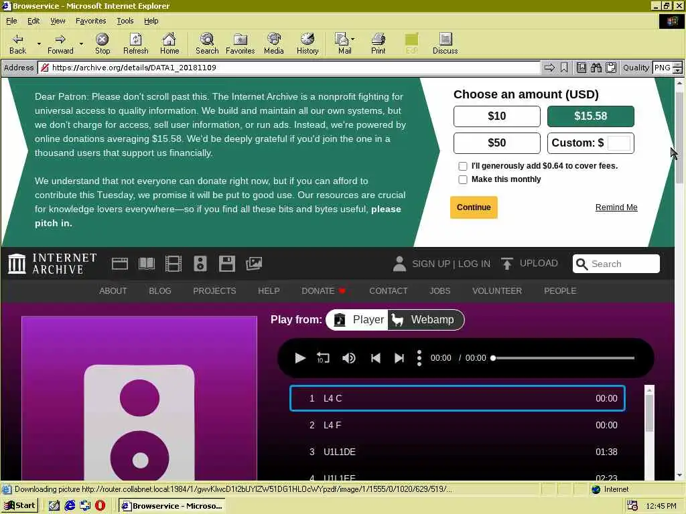Select track 3 U1L1DE
This screenshot has height=514, width=686.
click(x=457, y=452)
